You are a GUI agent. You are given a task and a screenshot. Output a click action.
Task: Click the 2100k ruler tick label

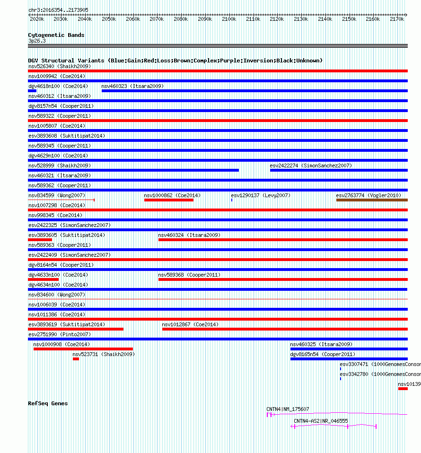tap(229, 19)
